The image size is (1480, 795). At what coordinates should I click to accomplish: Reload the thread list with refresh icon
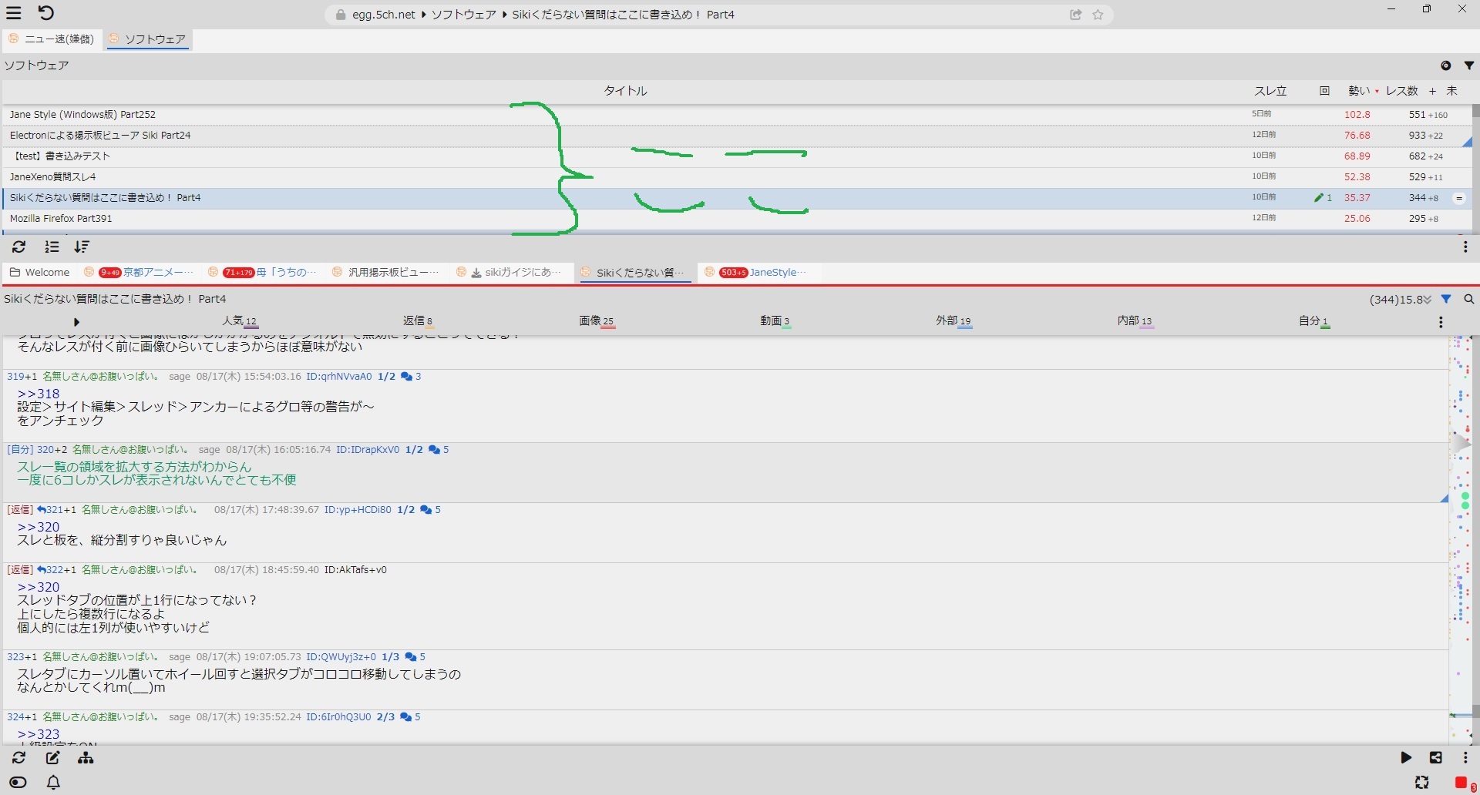(x=19, y=247)
